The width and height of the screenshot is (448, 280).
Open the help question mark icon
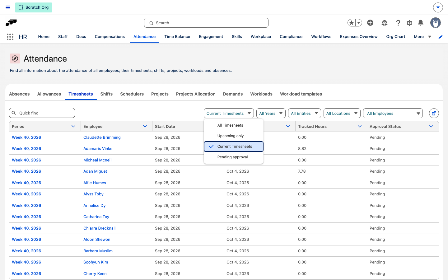coord(398,23)
